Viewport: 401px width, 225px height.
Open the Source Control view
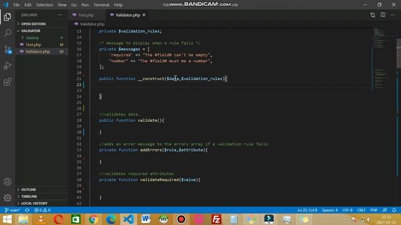click(8, 49)
